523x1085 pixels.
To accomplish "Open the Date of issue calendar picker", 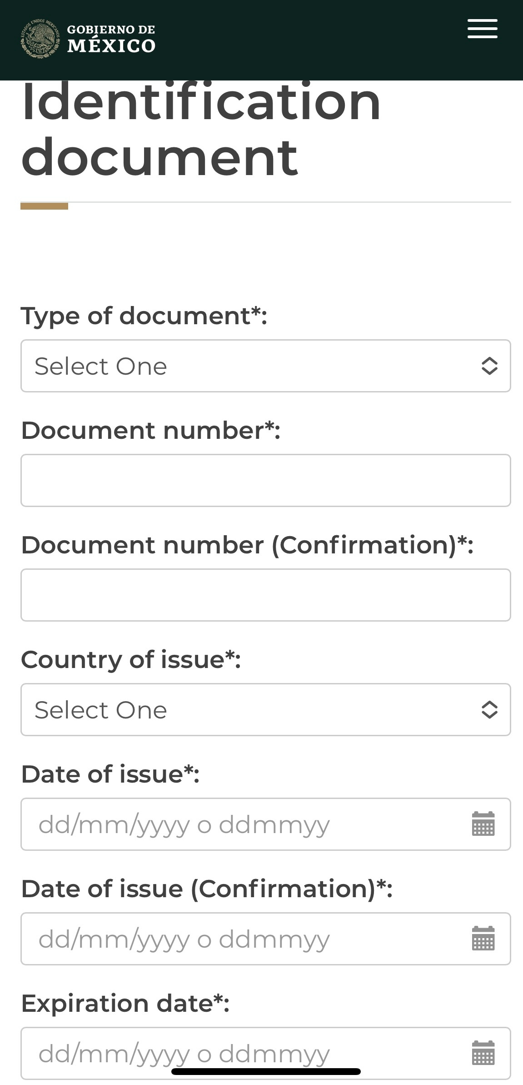I will (483, 824).
